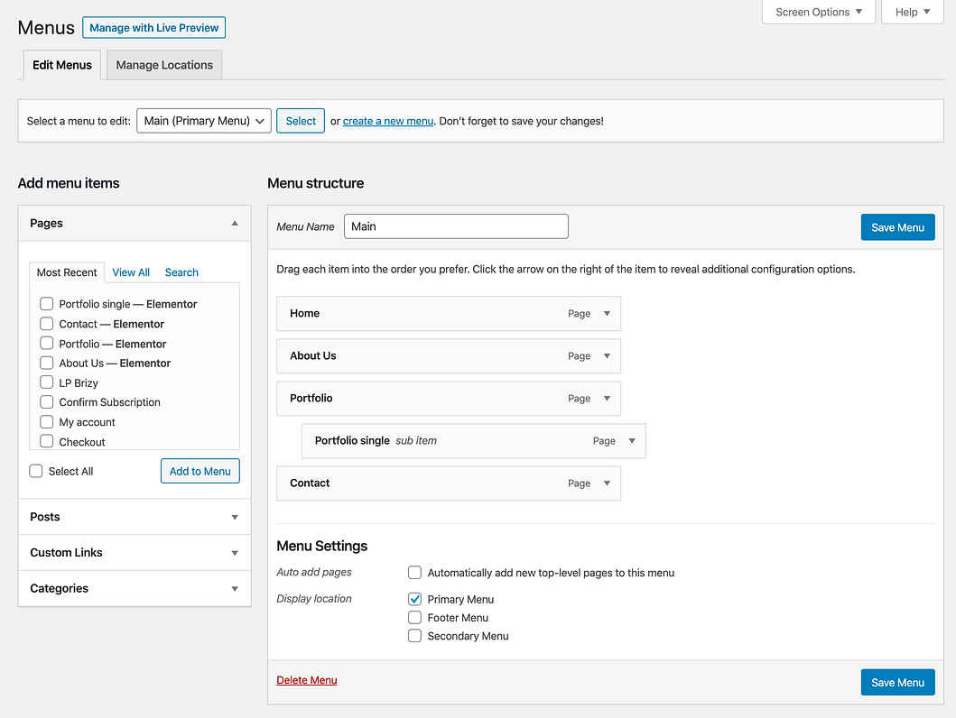Image resolution: width=956 pixels, height=718 pixels.
Task: Check the Select All checkbox
Action: pos(35,470)
